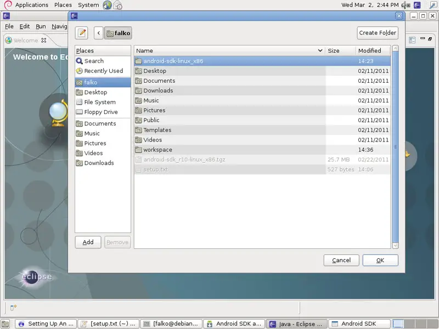Sort the file list by Modified column

pos(373,50)
